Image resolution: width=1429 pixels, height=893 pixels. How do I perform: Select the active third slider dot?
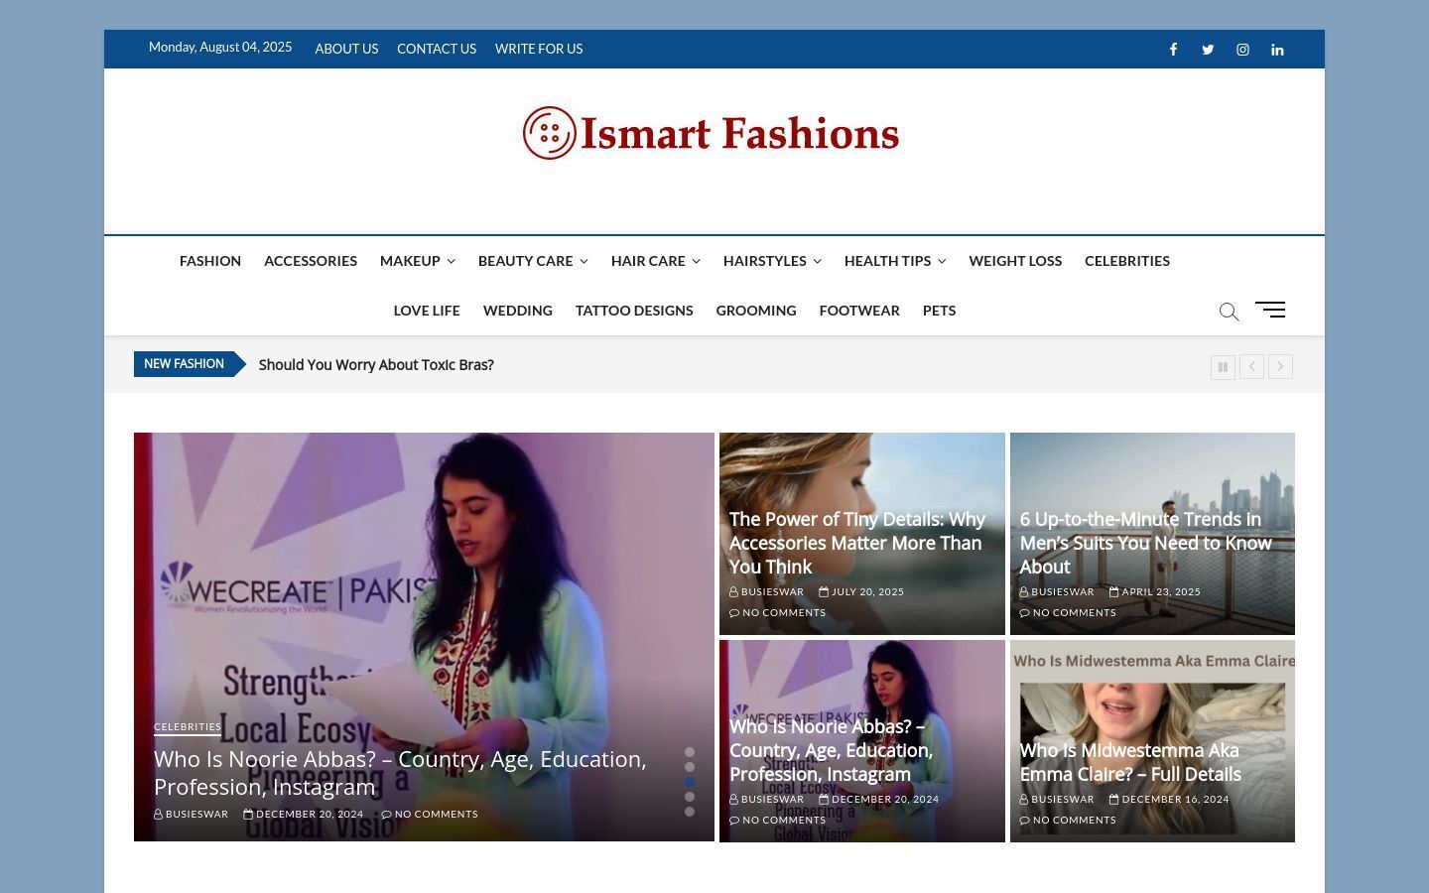(690, 782)
